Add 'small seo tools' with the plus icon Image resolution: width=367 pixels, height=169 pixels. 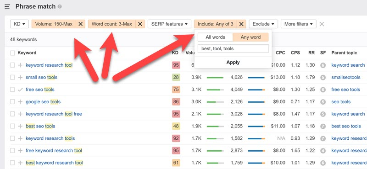[20, 77]
